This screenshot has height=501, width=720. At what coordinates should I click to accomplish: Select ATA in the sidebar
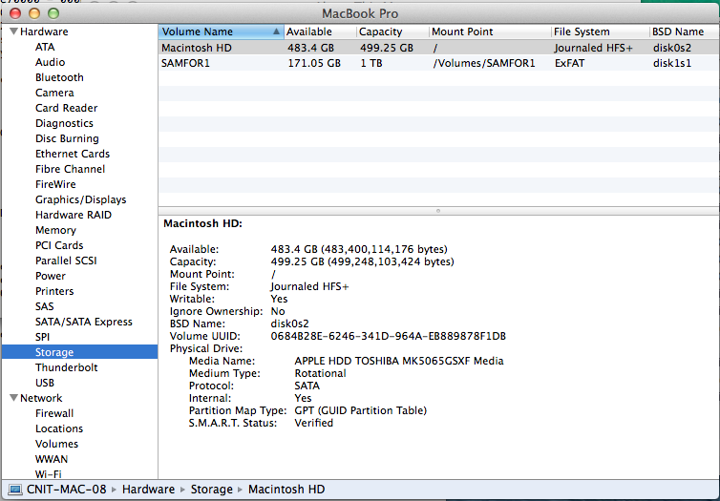tap(45, 47)
